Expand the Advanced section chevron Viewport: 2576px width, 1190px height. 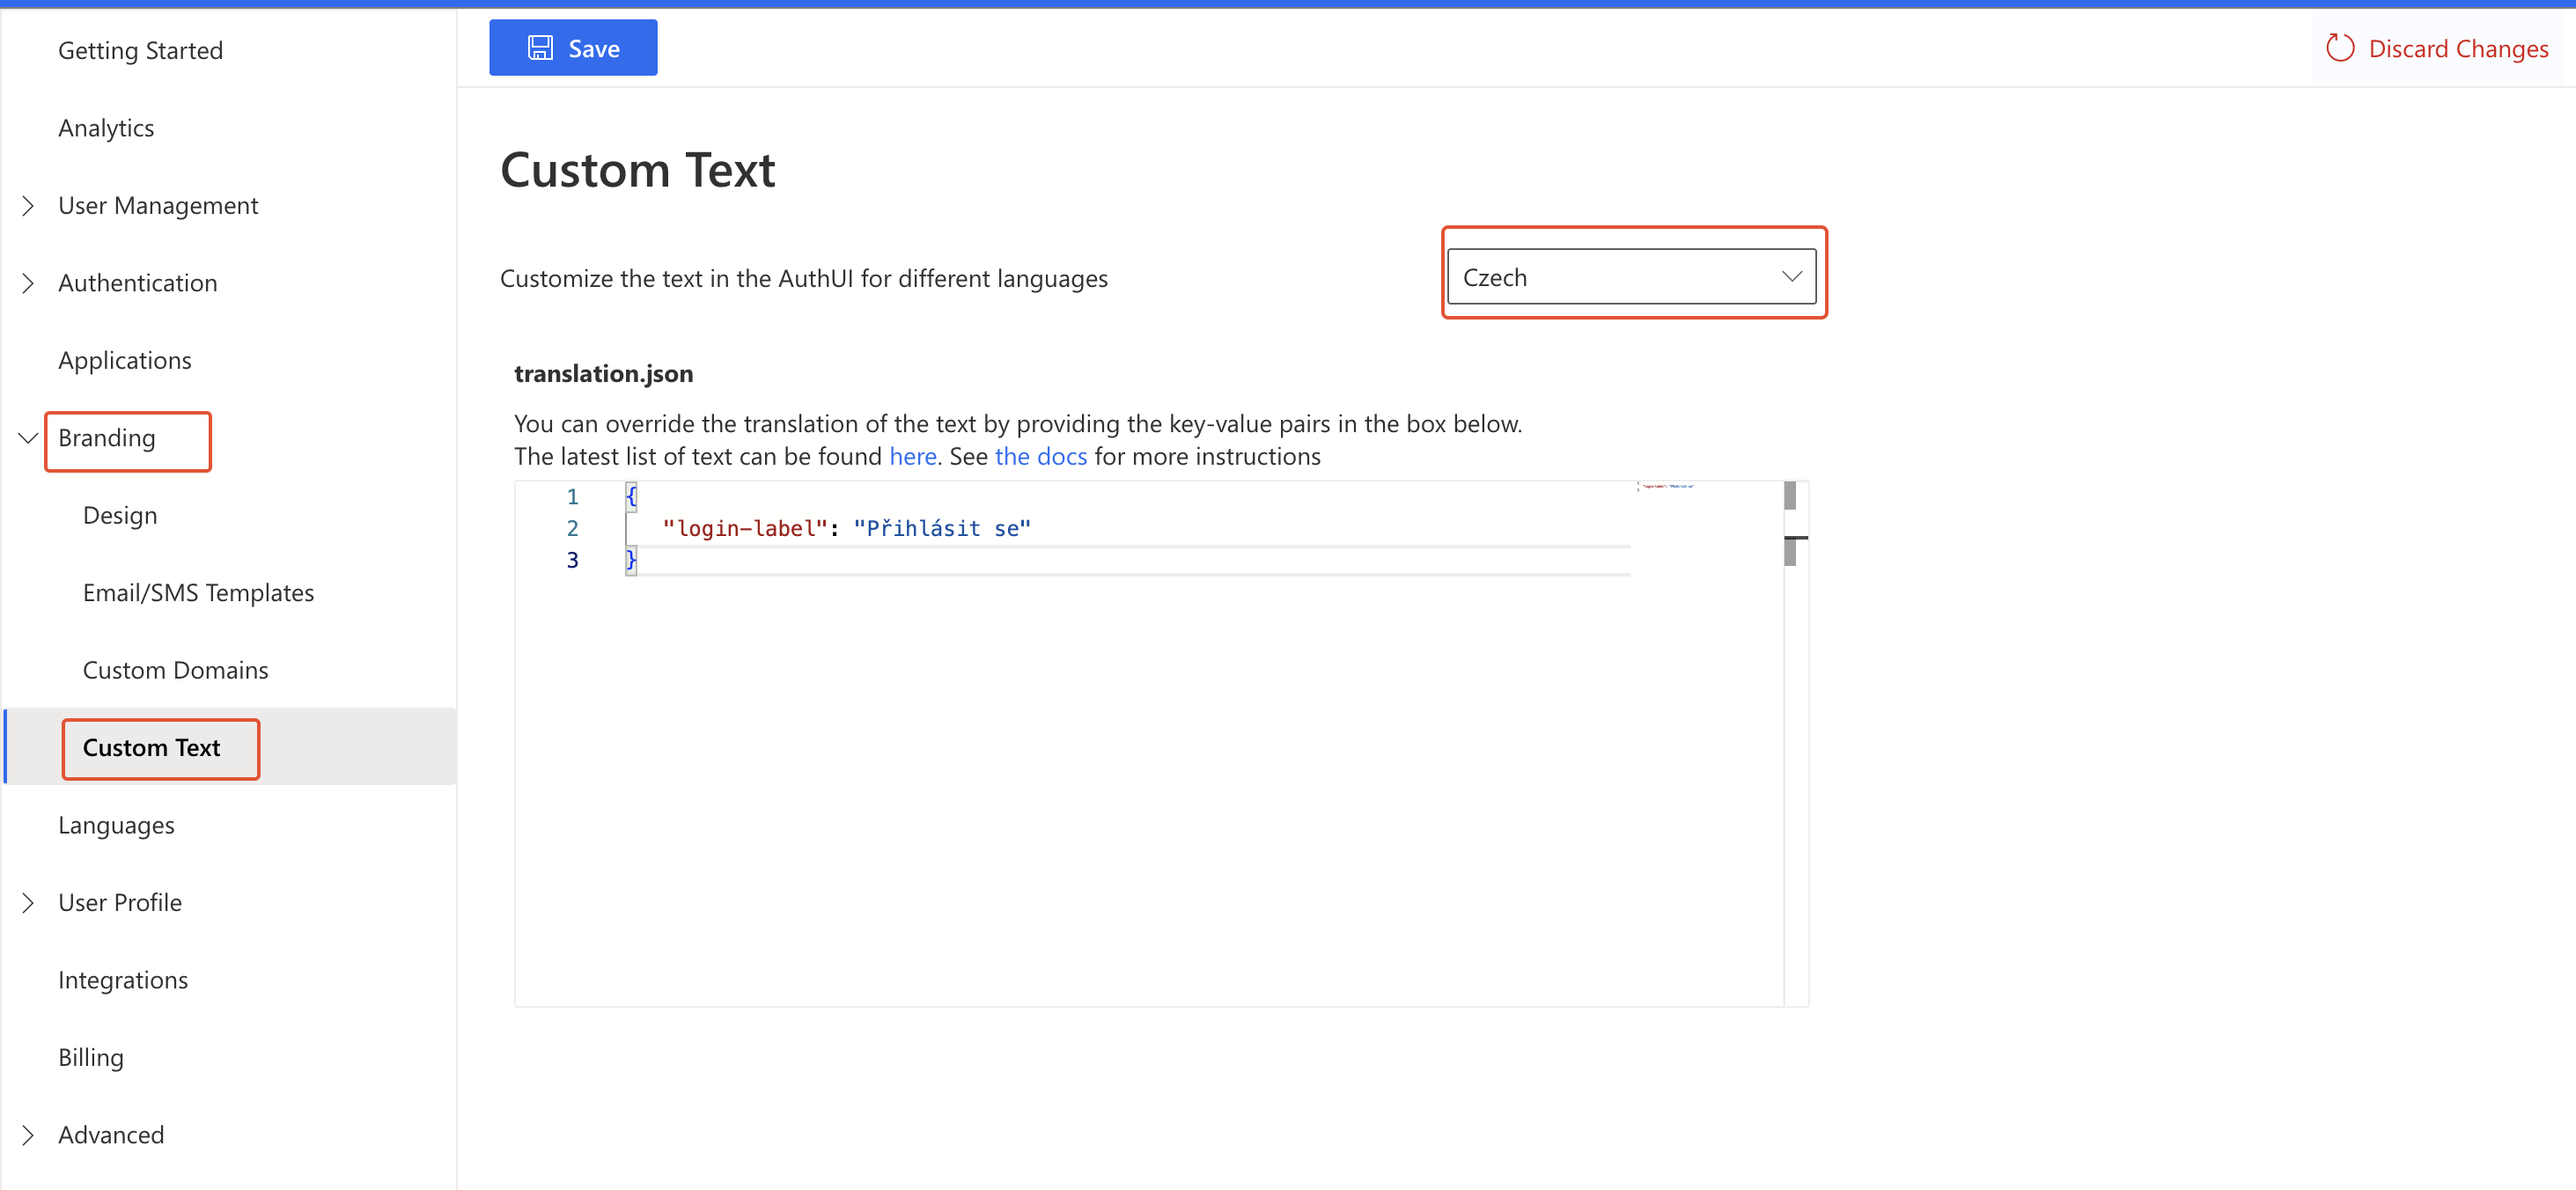28,1135
